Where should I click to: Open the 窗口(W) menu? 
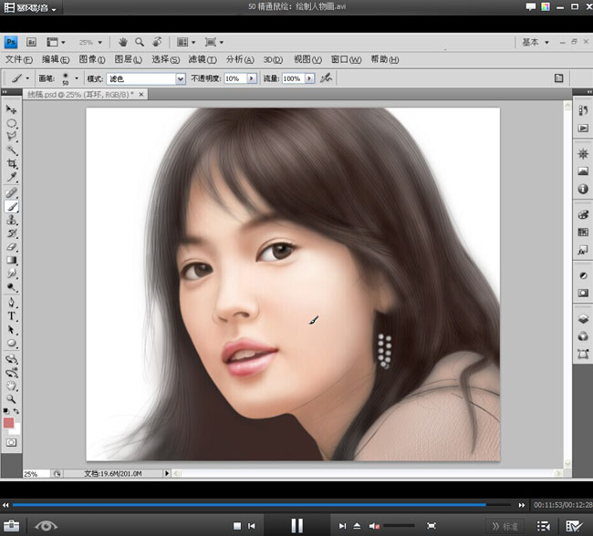(x=346, y=59)
